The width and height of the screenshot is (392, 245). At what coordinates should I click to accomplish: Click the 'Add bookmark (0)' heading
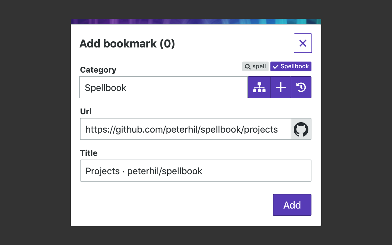point(127,43)
